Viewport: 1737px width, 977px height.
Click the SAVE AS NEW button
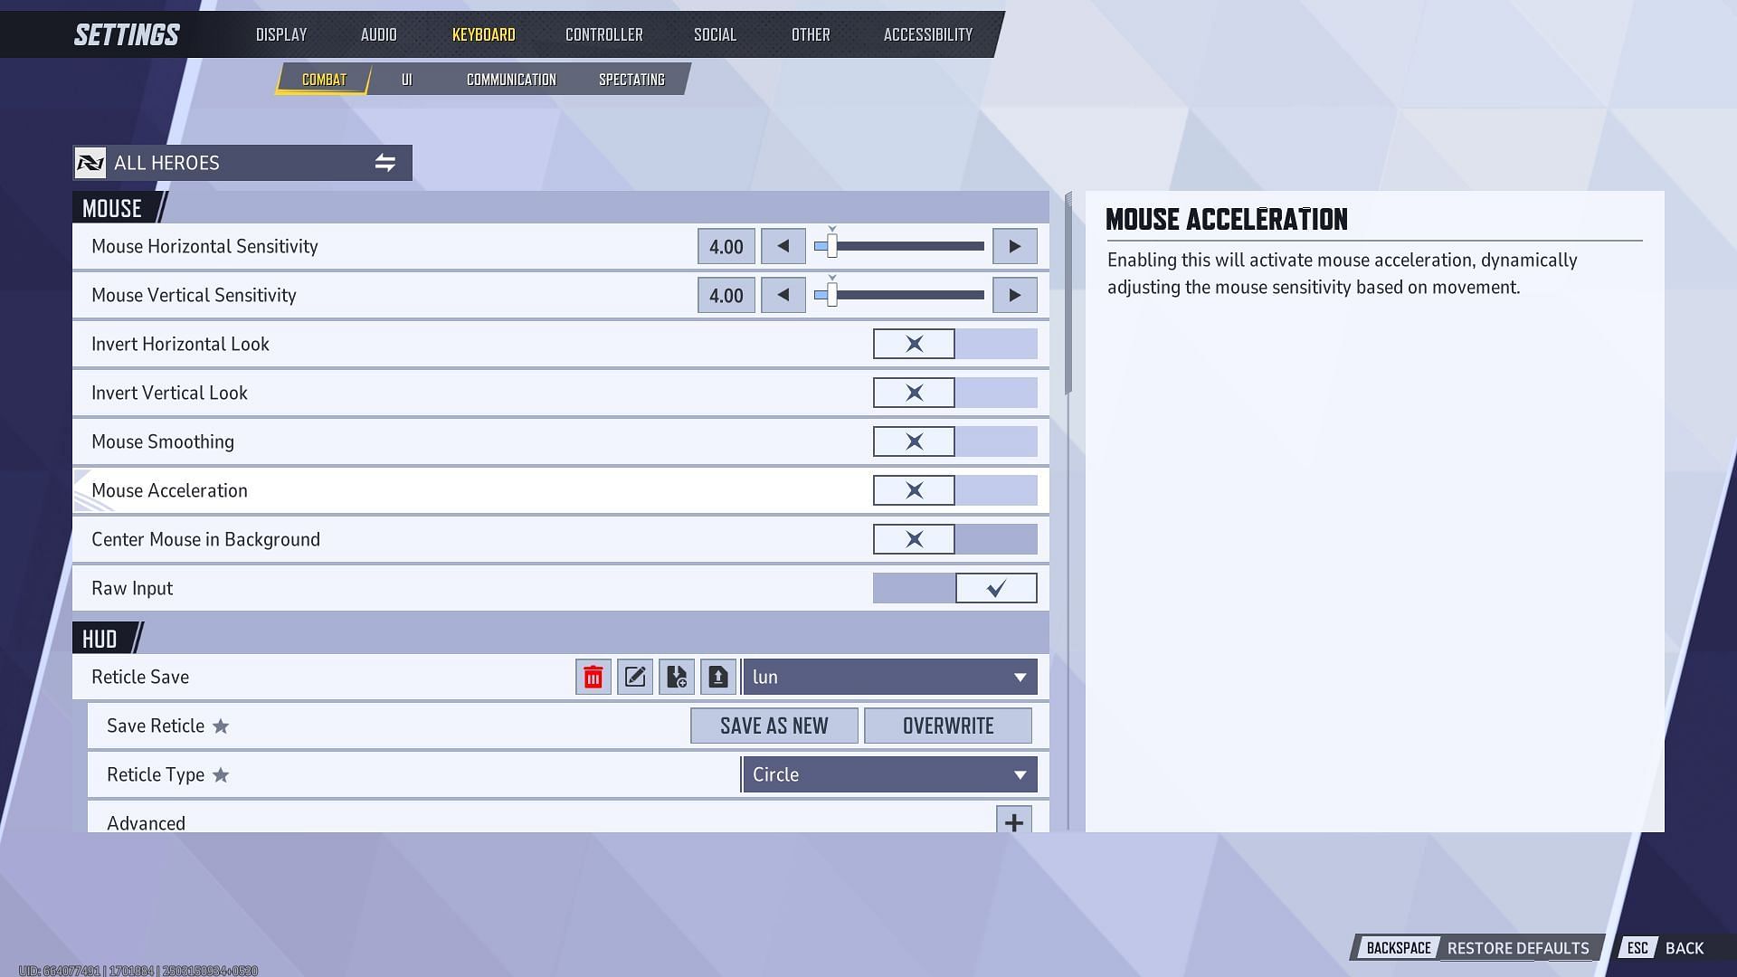click(x=774, y=726)
